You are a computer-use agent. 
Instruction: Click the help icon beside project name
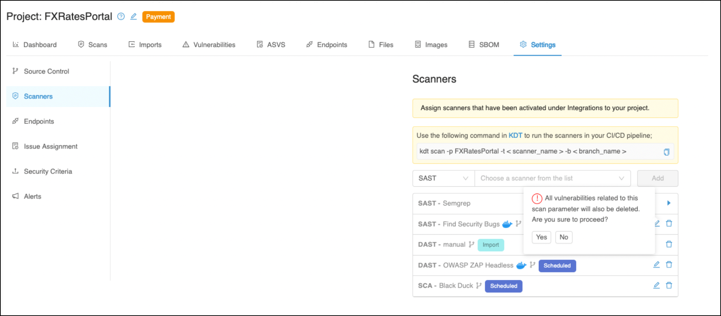121,16
